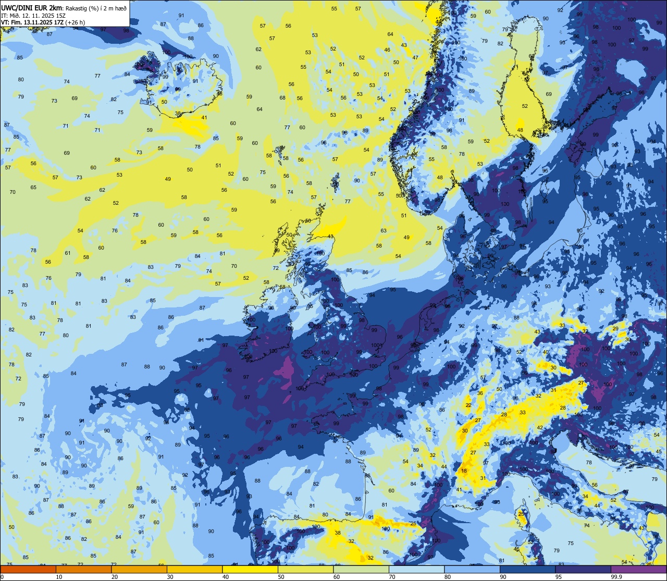
Task: Click the legend scale label 99.9
Action: [x=616, y=577]
